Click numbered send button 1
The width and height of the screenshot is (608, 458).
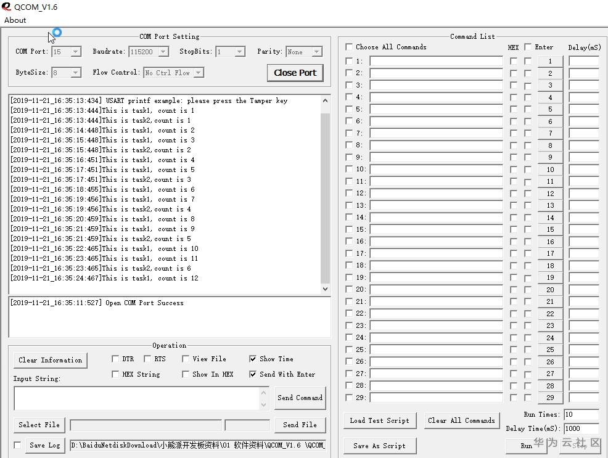[x=550, y=61]
